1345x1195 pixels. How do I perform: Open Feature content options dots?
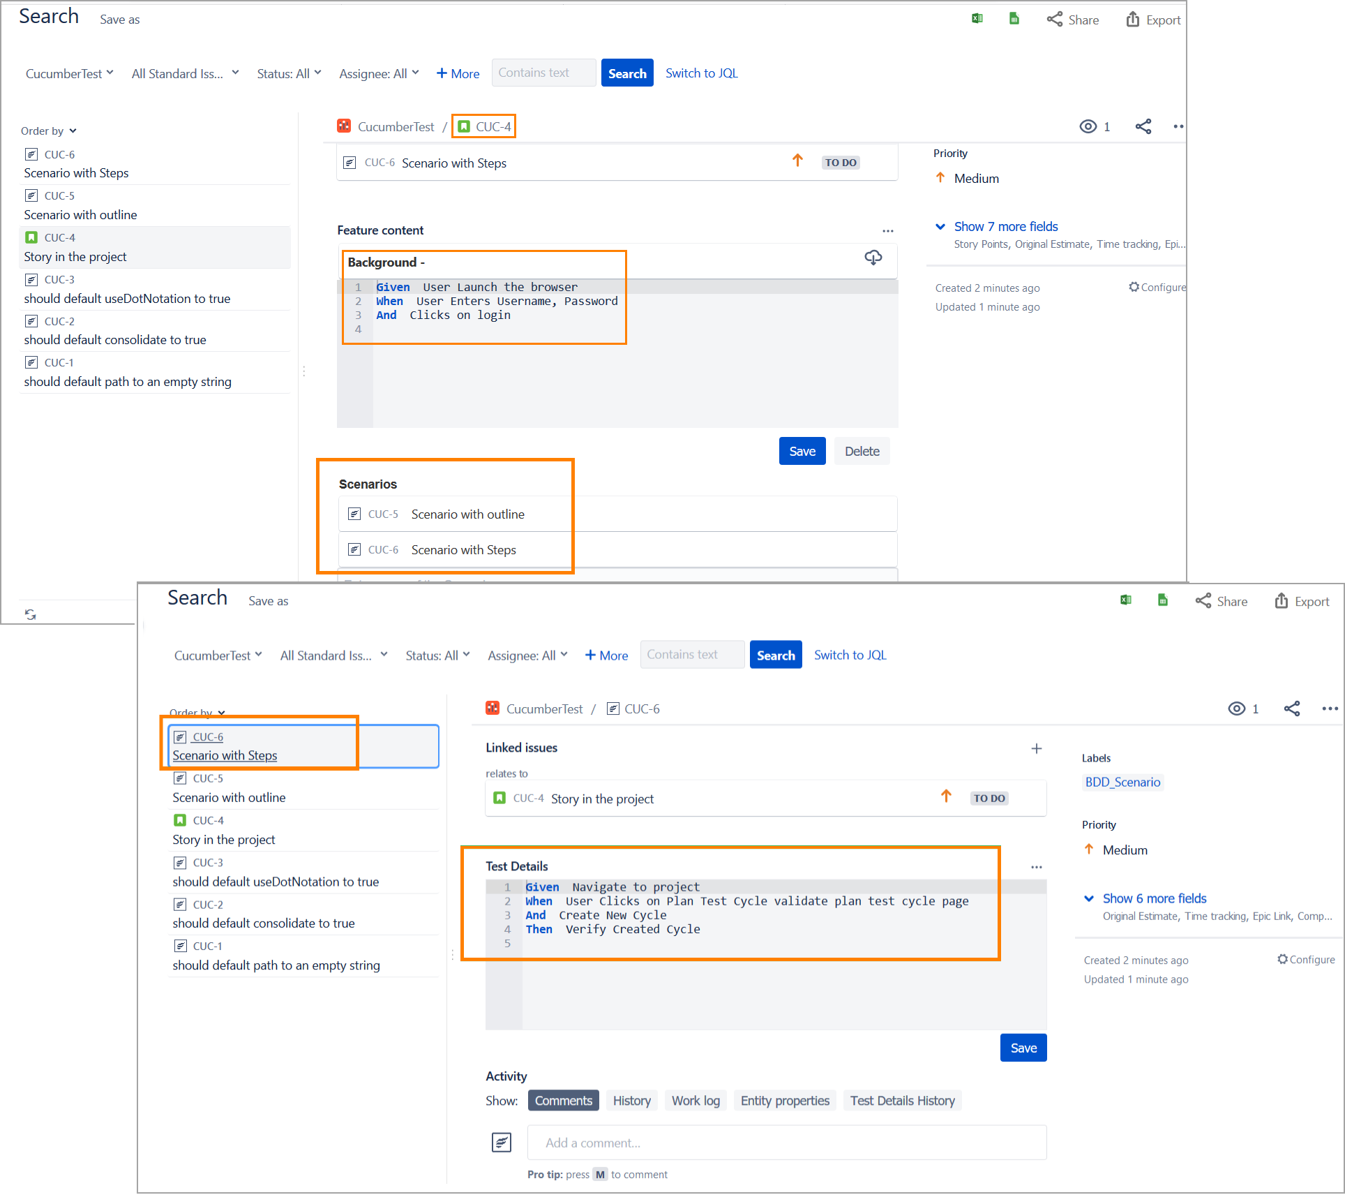tap(887, 231)
